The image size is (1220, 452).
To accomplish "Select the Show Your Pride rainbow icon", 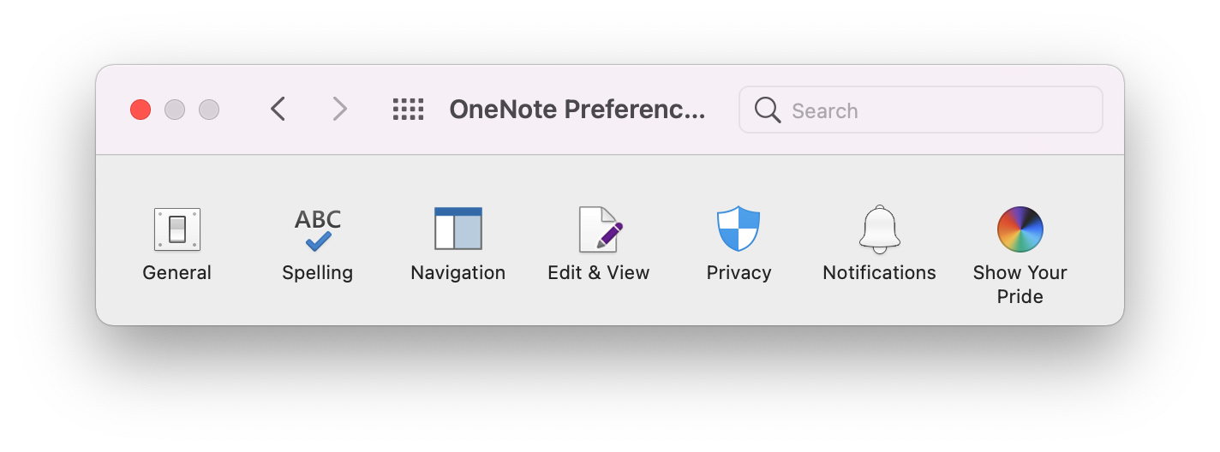I will click(x=1020, y=229).
